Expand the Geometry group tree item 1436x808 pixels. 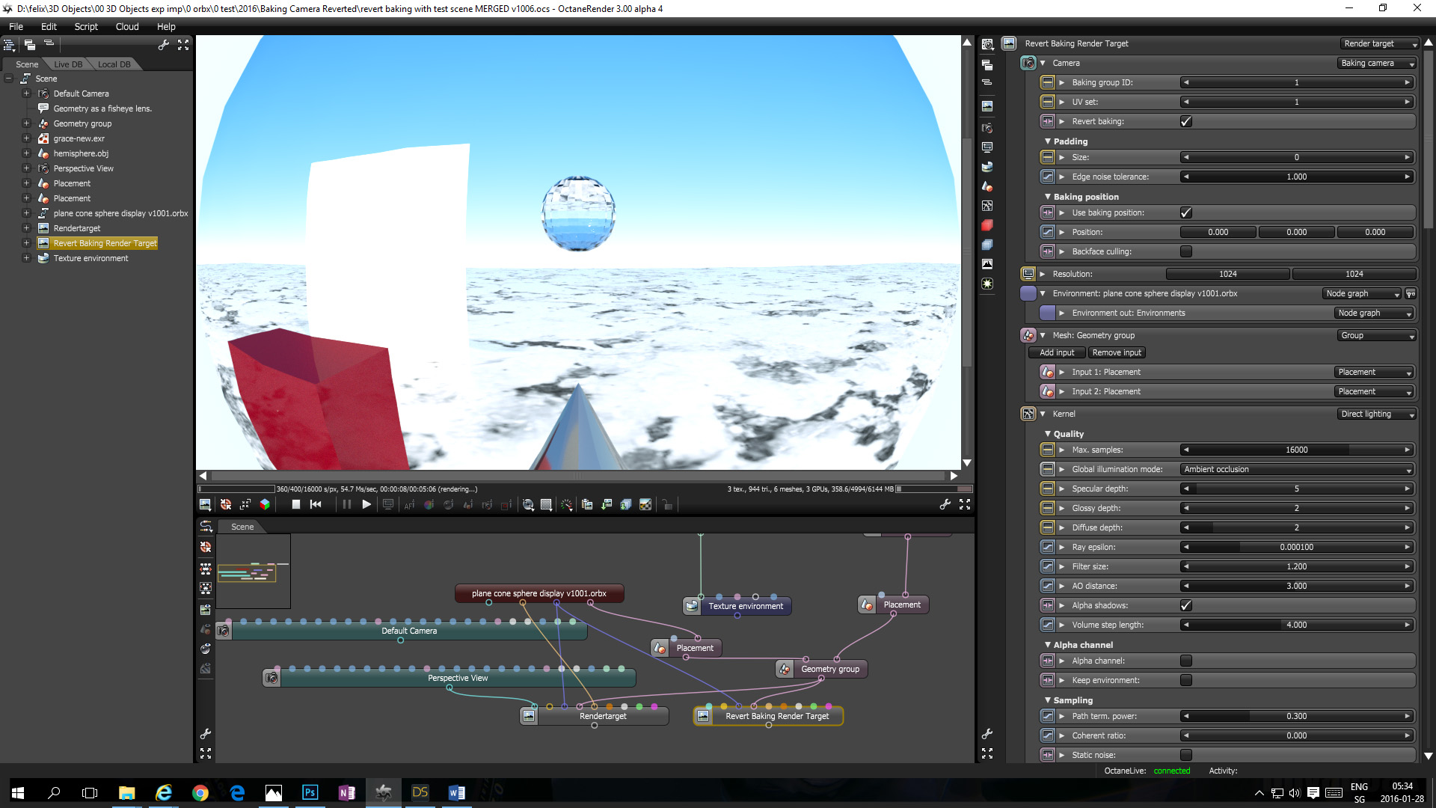(x=26, y=123)
